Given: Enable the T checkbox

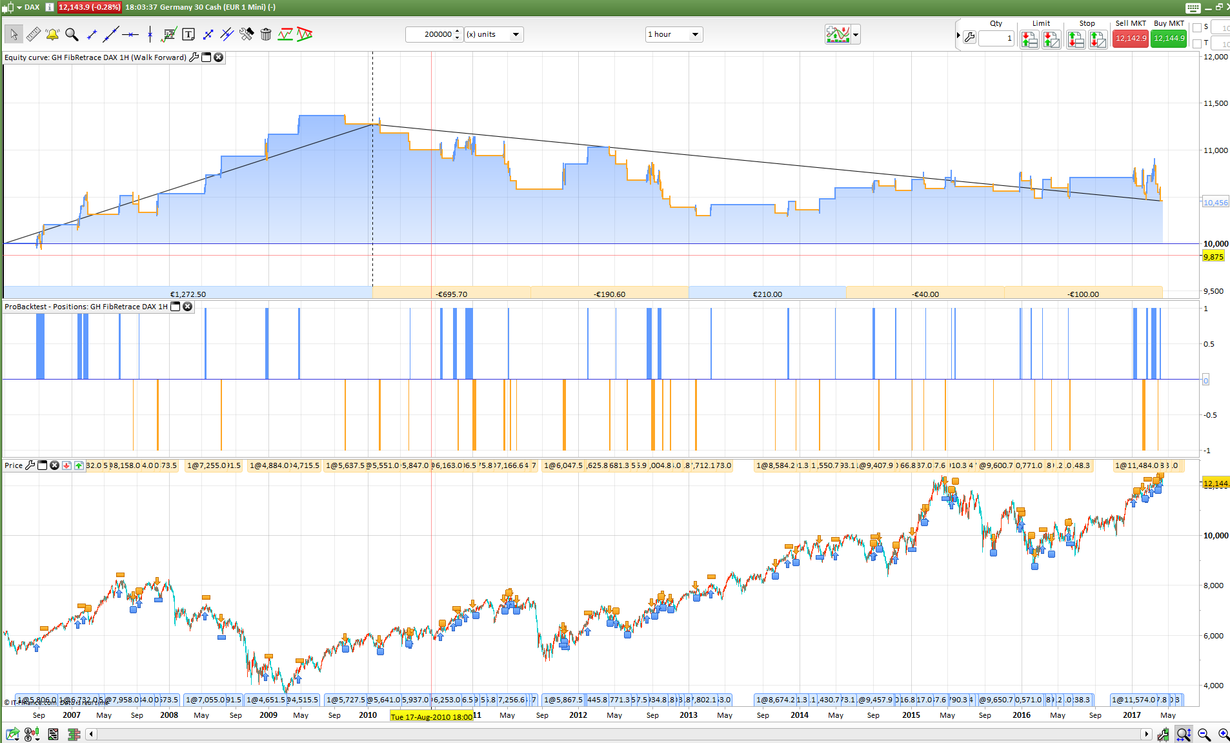Looking at the screenshot, I should point(1197,43).
